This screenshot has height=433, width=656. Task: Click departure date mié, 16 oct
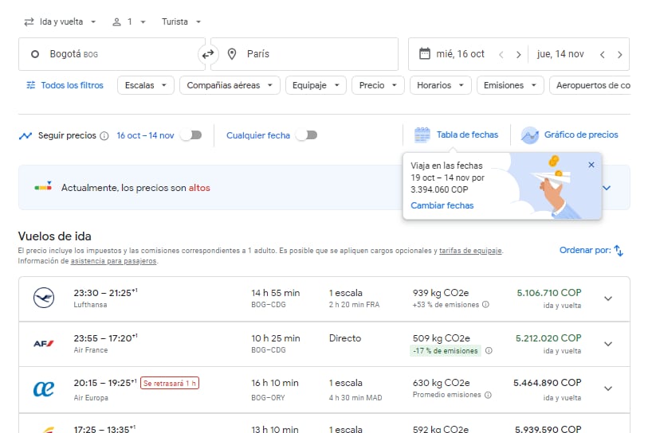(x=460, y=54)
